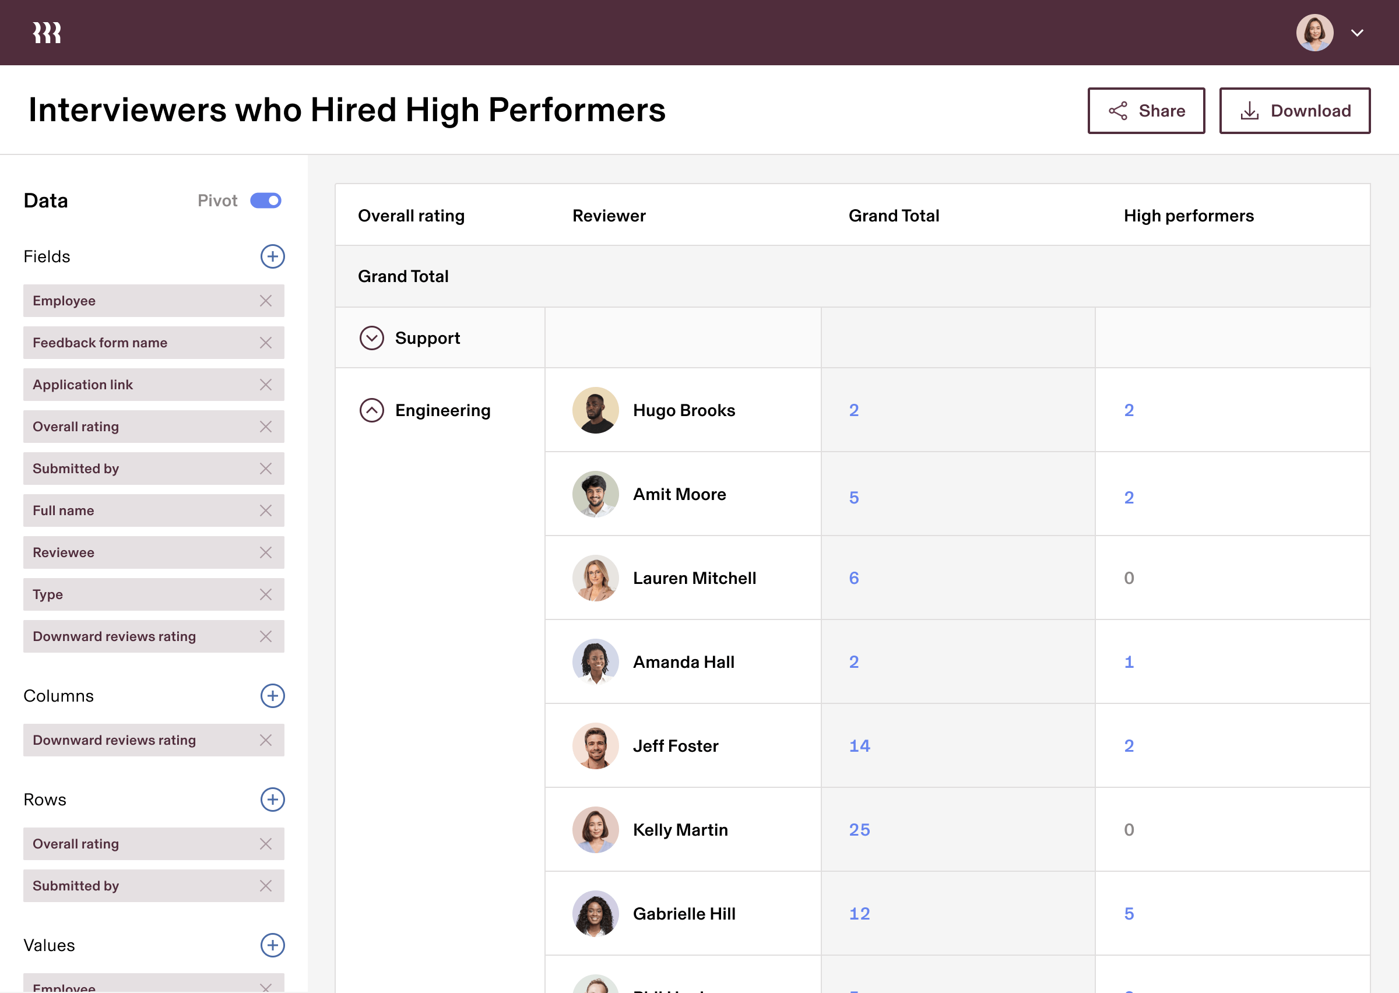Toggle the Pivot switch off
Screen dimensions: 1399x993
tap(265, 200)
